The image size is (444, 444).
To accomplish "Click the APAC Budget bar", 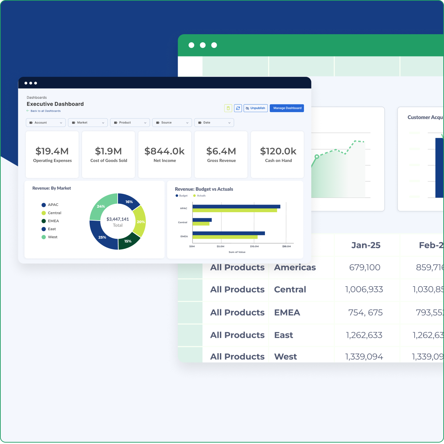I will coord(236,207).
